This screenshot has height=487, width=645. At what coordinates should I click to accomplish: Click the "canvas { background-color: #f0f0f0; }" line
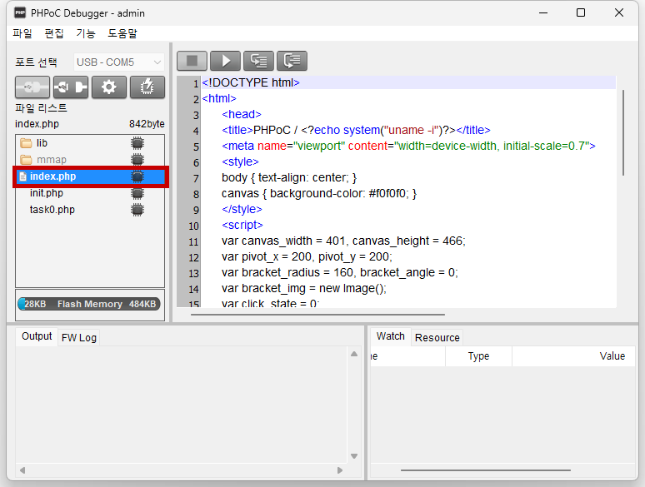[319, 194]
